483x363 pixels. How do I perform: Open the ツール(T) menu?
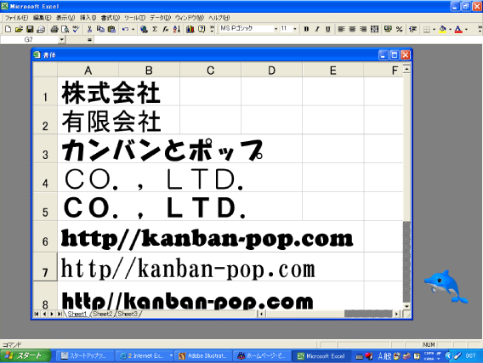click(134, 18)
